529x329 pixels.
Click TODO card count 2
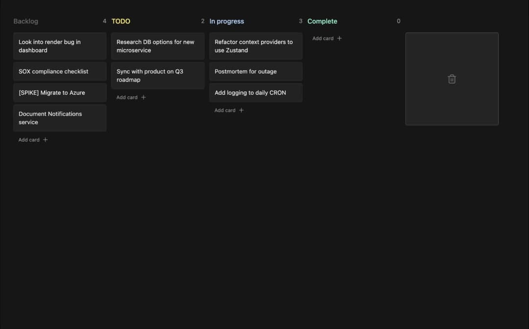tap(202, 21)
